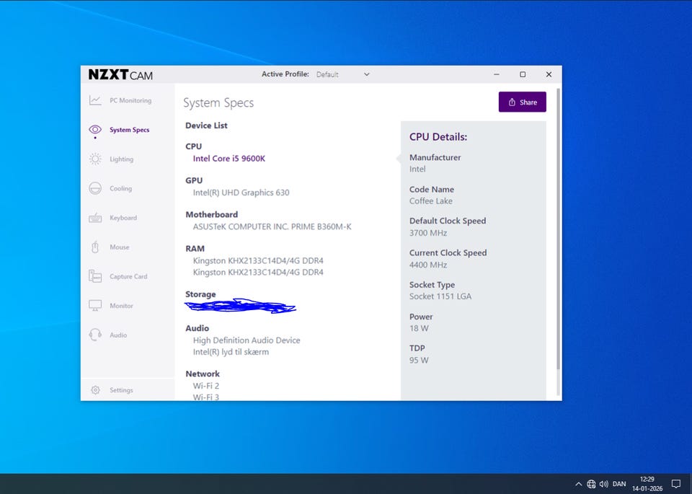Open the taskbar volume speaker icon
Image resolution: width=692 pixels, height=494 pixels.
(603, 484)
